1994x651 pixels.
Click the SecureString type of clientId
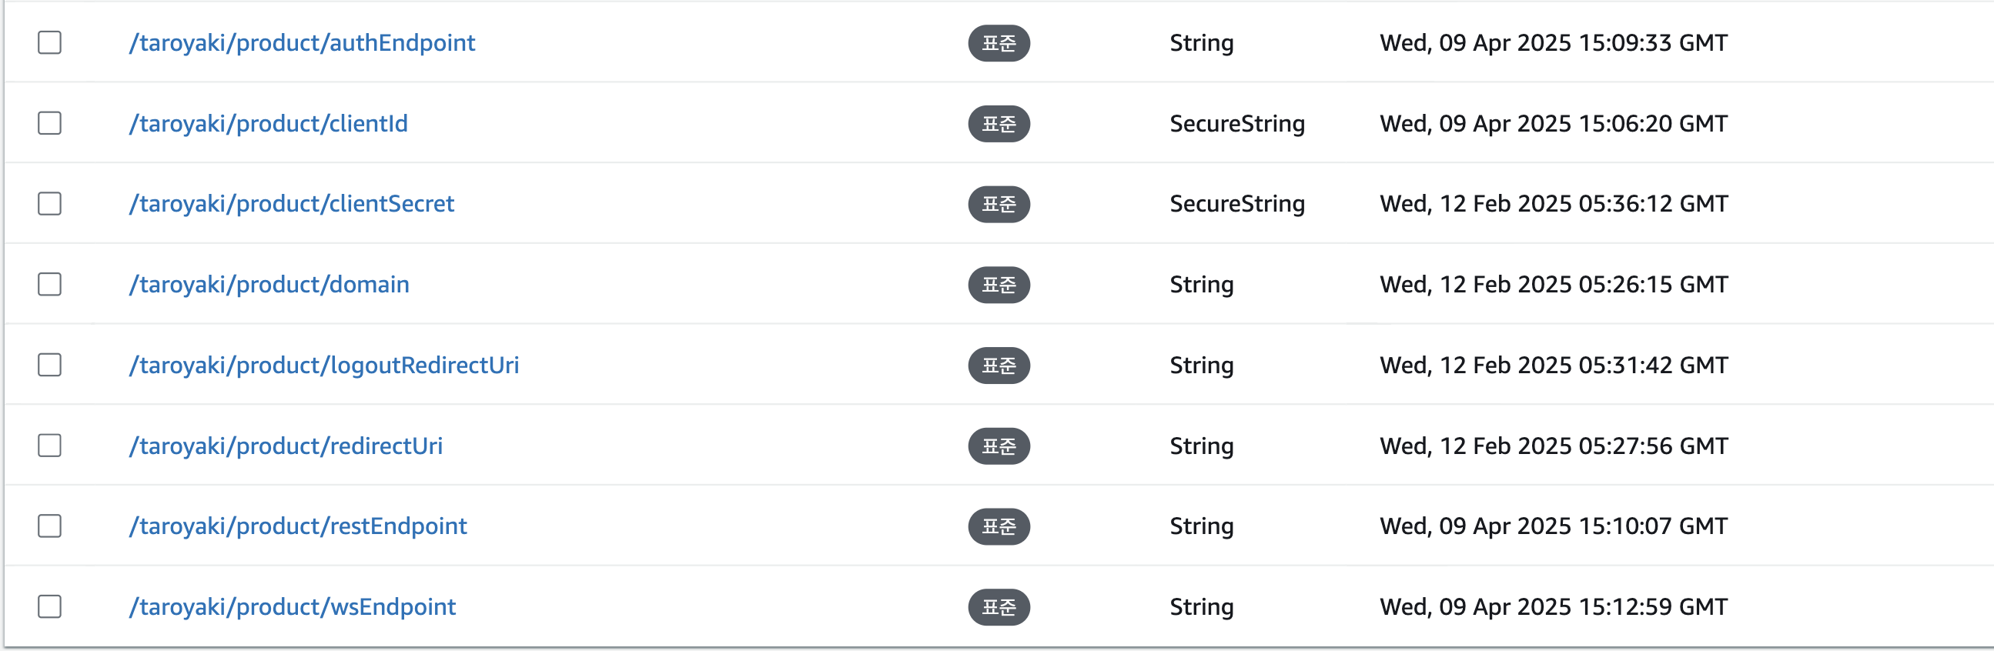pos(1236,123)
